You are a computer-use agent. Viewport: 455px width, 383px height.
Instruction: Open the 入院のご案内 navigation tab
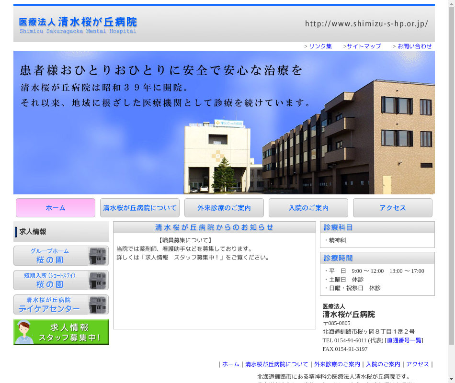308,208
